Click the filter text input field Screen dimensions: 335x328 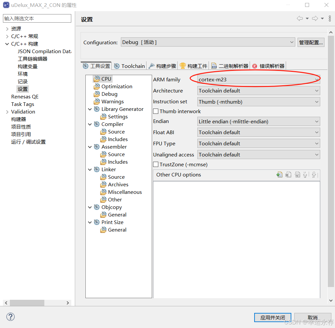(37, 18)
